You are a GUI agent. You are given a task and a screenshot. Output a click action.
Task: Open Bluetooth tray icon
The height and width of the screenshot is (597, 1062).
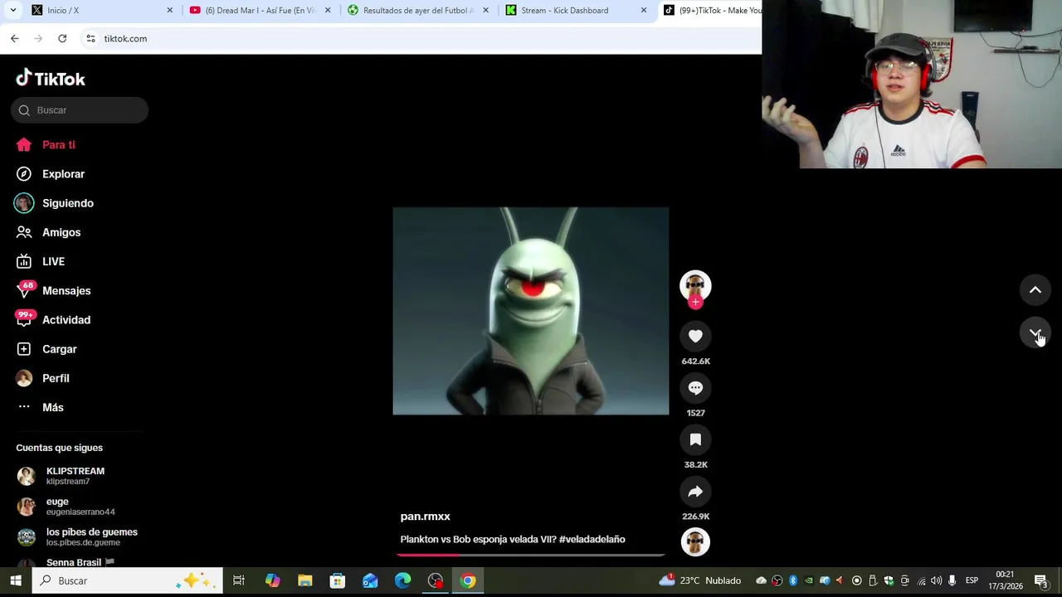pyautogui.click(x=792, y=580)
